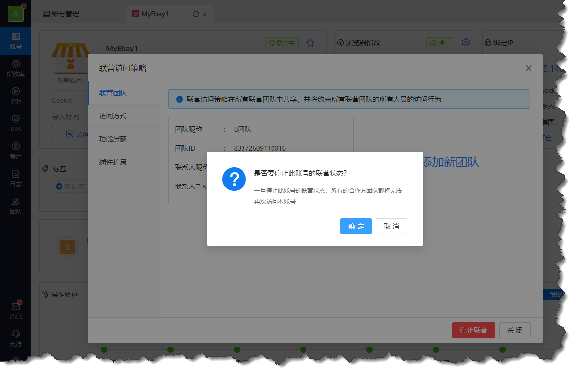Open the IP池 sidebar section
This screenshot has height=374, width=577.
click(x=16, y=96)
